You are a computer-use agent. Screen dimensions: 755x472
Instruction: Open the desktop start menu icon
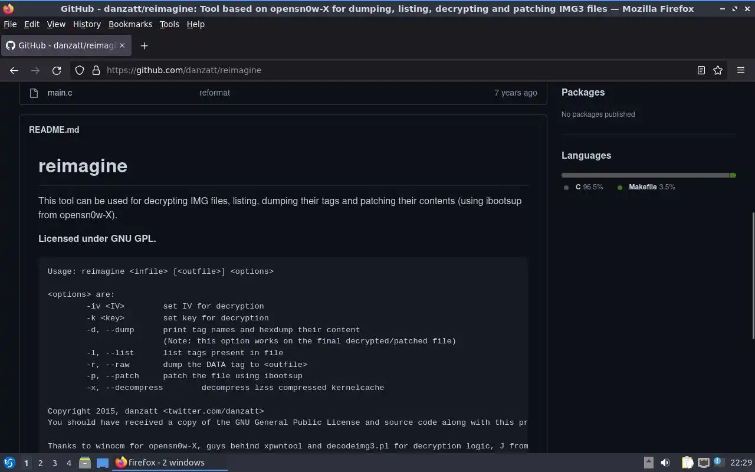click(x=9, y=463)
